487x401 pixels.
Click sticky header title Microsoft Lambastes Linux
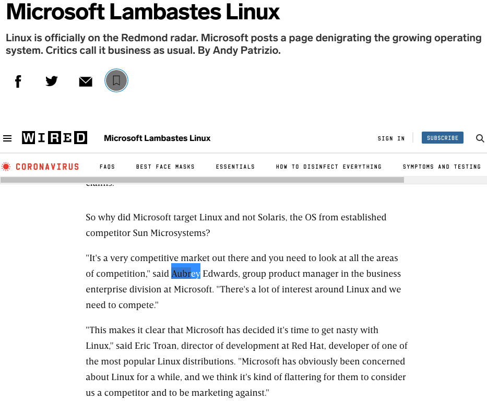157,138
